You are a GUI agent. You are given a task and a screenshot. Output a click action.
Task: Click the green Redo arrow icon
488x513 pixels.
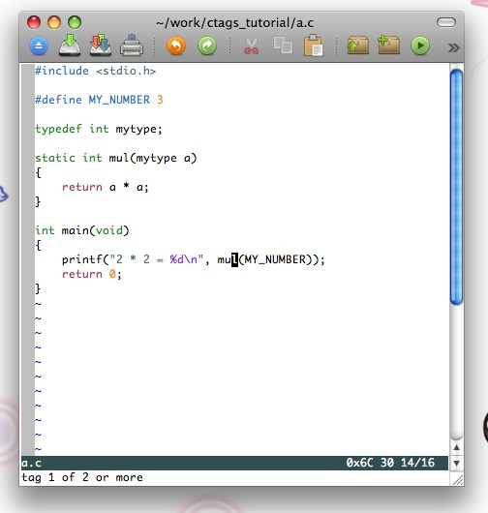tap(207, 45)
